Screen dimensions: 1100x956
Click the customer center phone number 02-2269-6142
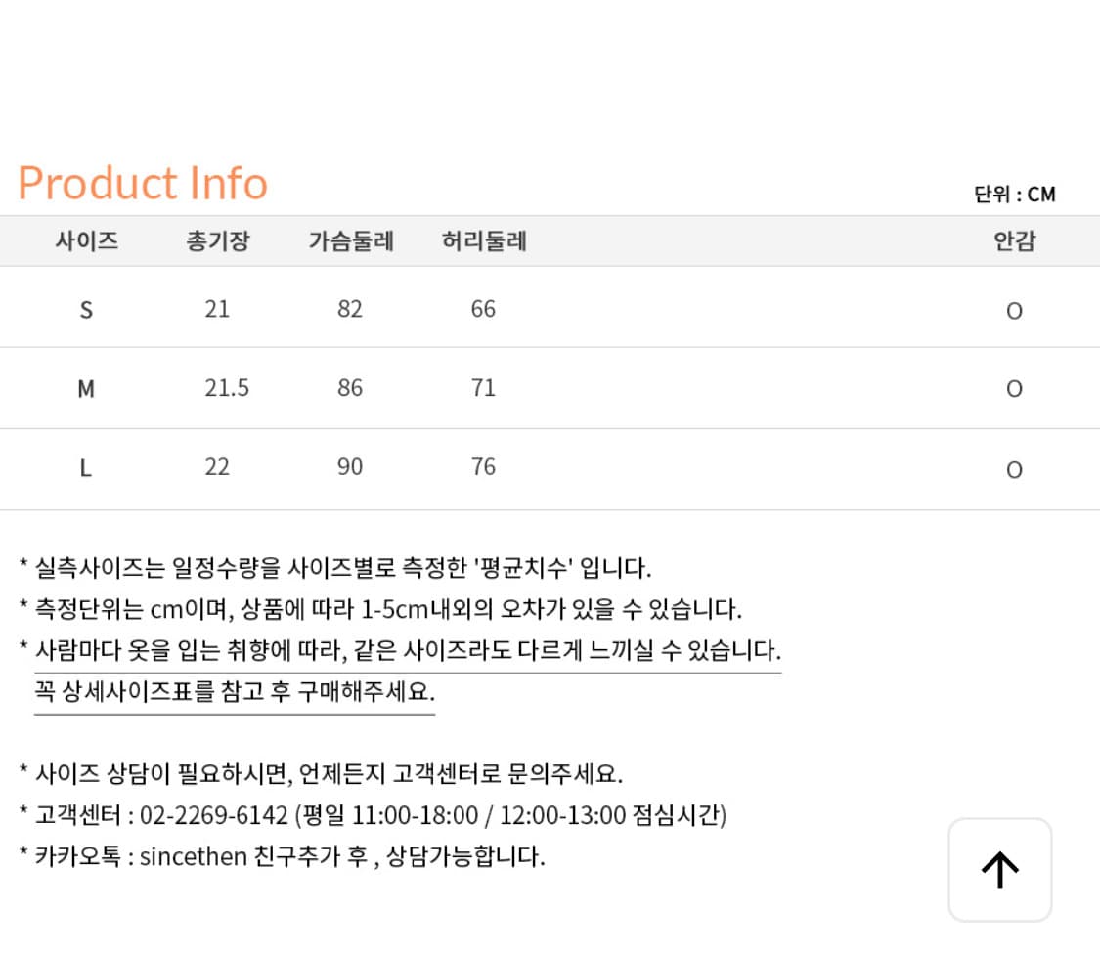click(x=214, y=815)
